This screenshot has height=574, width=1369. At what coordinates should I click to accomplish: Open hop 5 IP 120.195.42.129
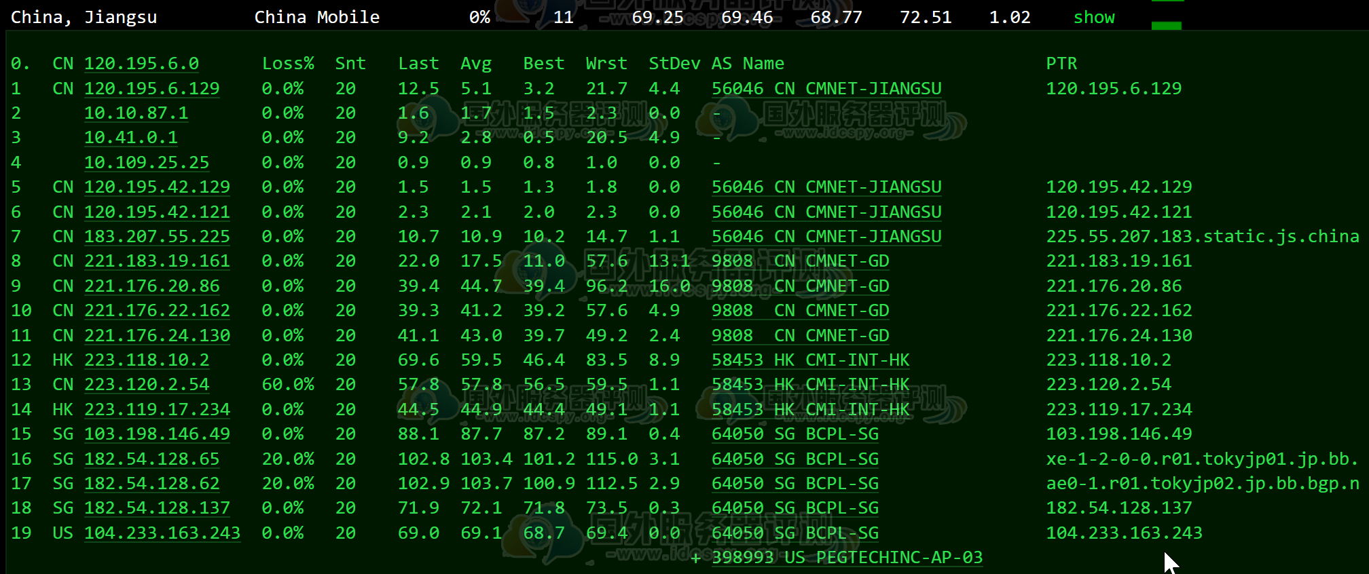point(157,187)
